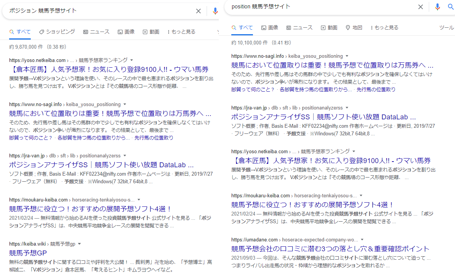The width and height of the screenshot is (455, 276).
Task: Clear the position 競馬予想サイト search query
Action: pos(420,7)
